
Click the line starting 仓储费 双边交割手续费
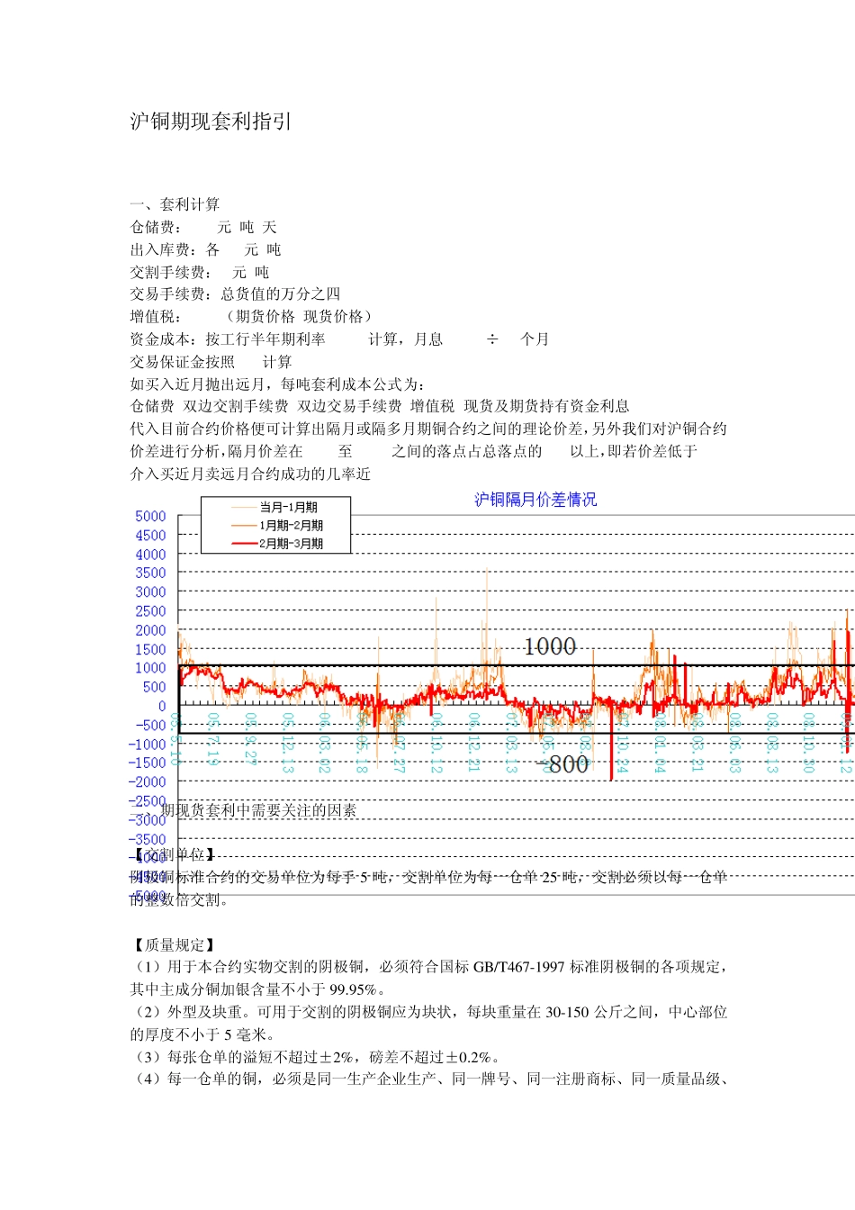pyautogui.click(x=380, y=406)
